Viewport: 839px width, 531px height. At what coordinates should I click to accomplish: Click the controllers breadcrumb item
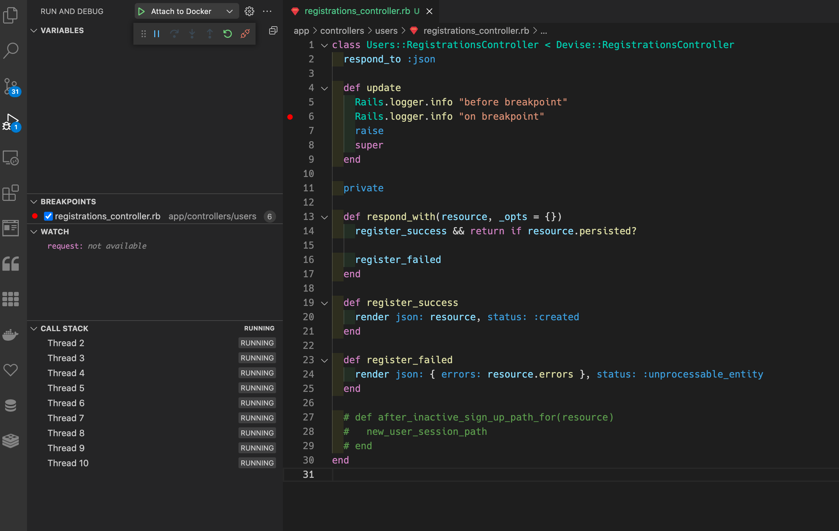pyautogui.click(x=342, y=31)
